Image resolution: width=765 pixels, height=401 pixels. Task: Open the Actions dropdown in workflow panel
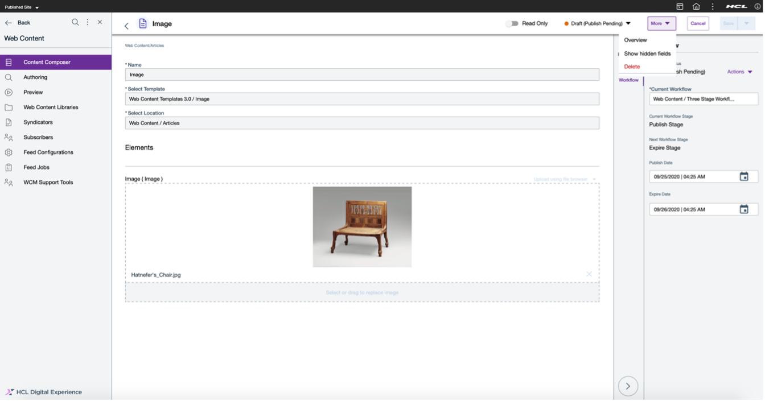pos(739,71)
